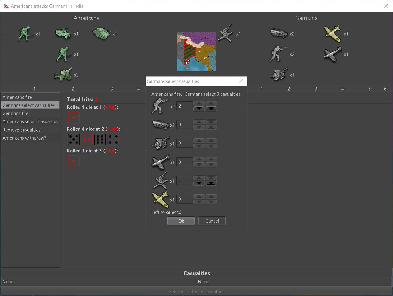This screenshot has width=393, height=296.
Task: Decrease infantry casualties by one
Action: [x=199, y=109]
